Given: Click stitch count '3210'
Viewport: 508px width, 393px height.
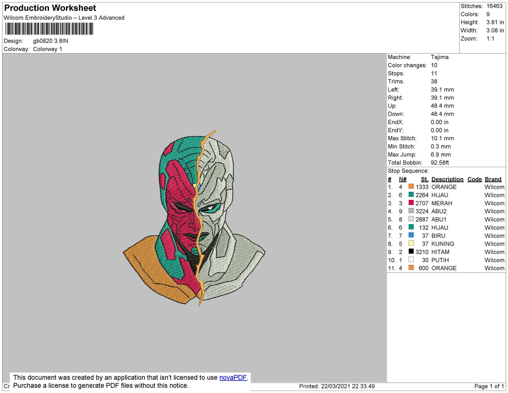Looking at the screenshot, I should (422, 252).
